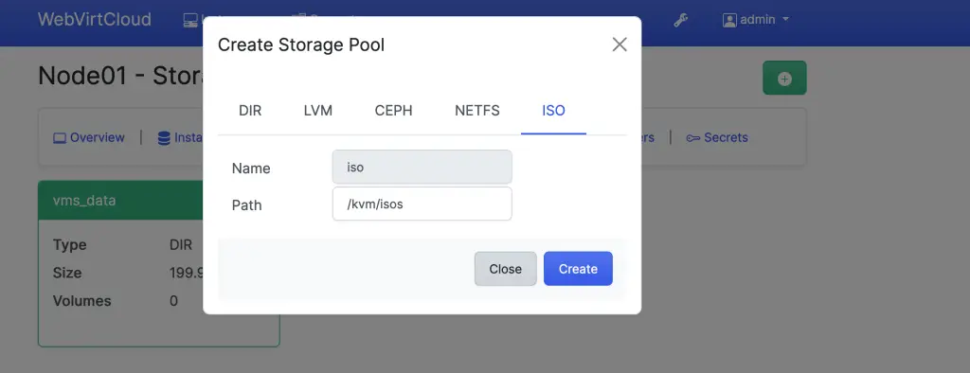970x373 pixels.
Task: Click the monitor icon in the top navbar
Action: (x=189, y=20)
